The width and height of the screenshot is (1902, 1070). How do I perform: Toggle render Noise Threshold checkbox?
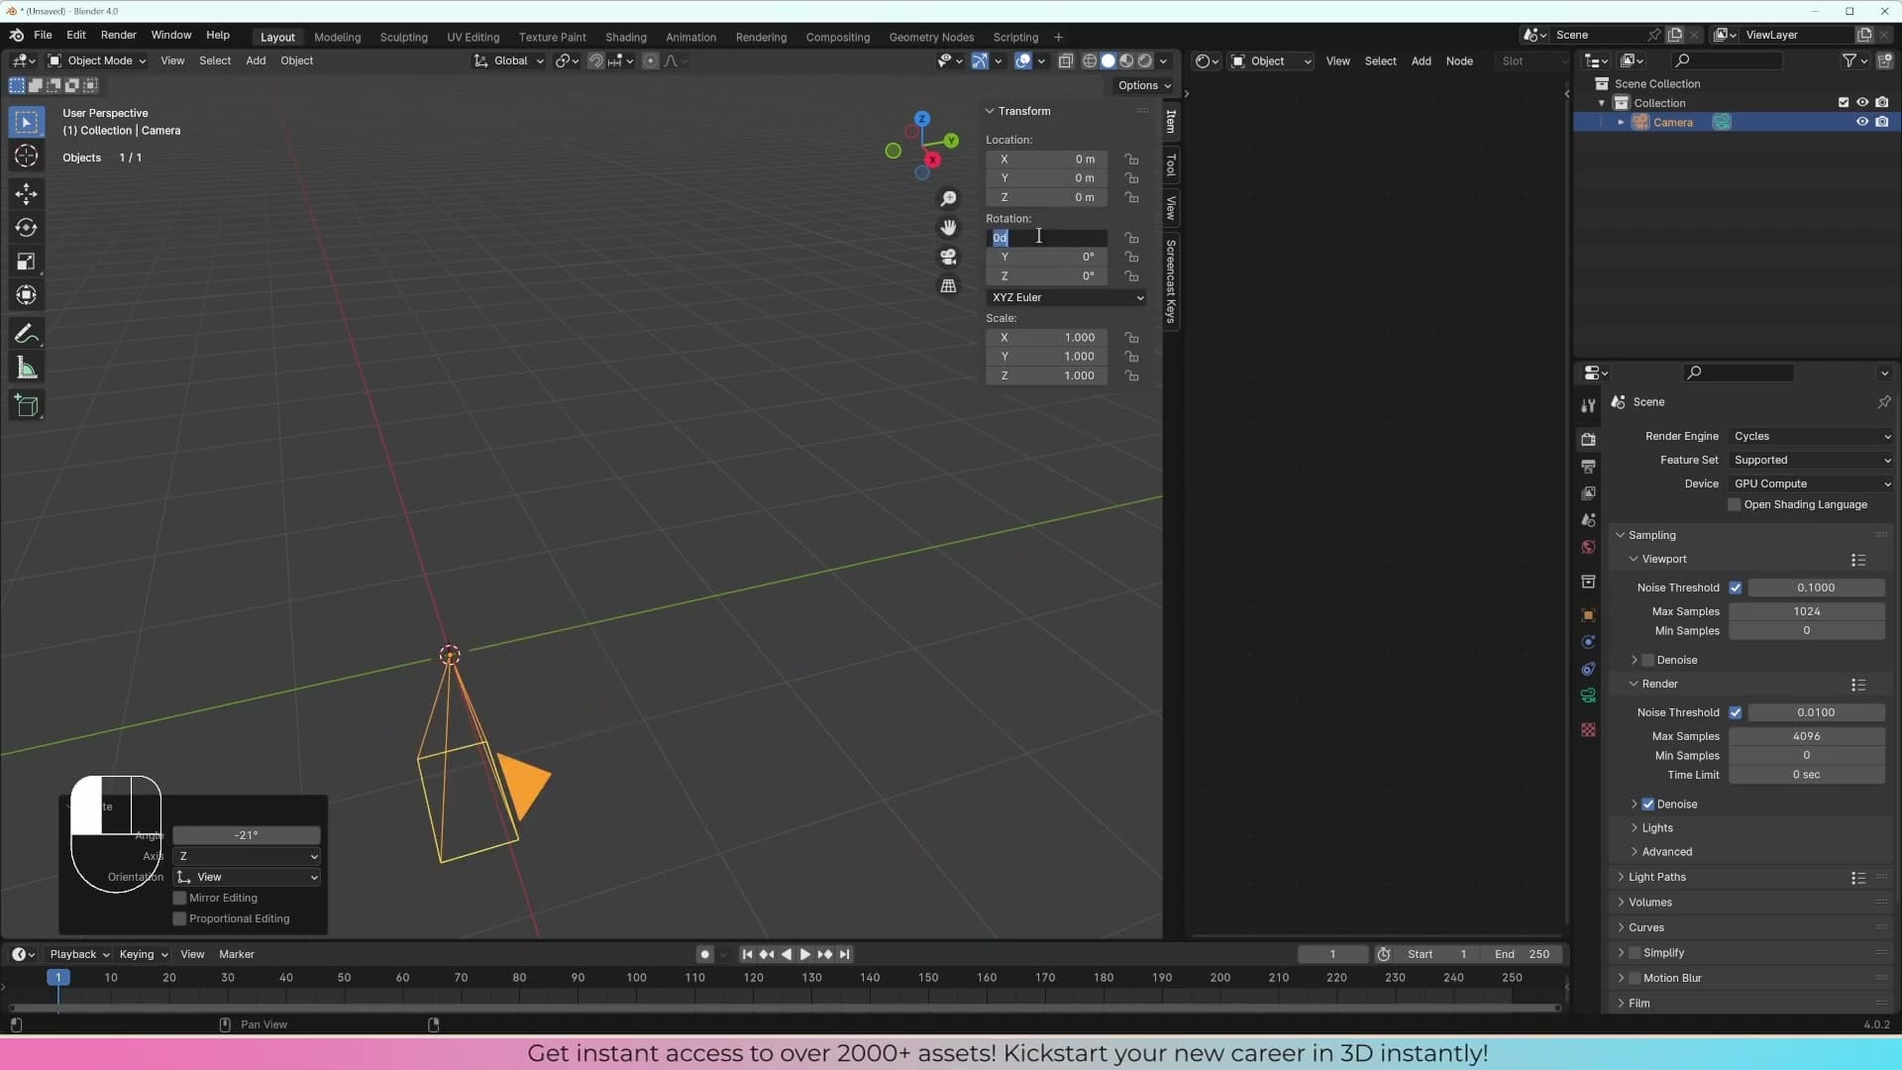tap(1736, 712)
